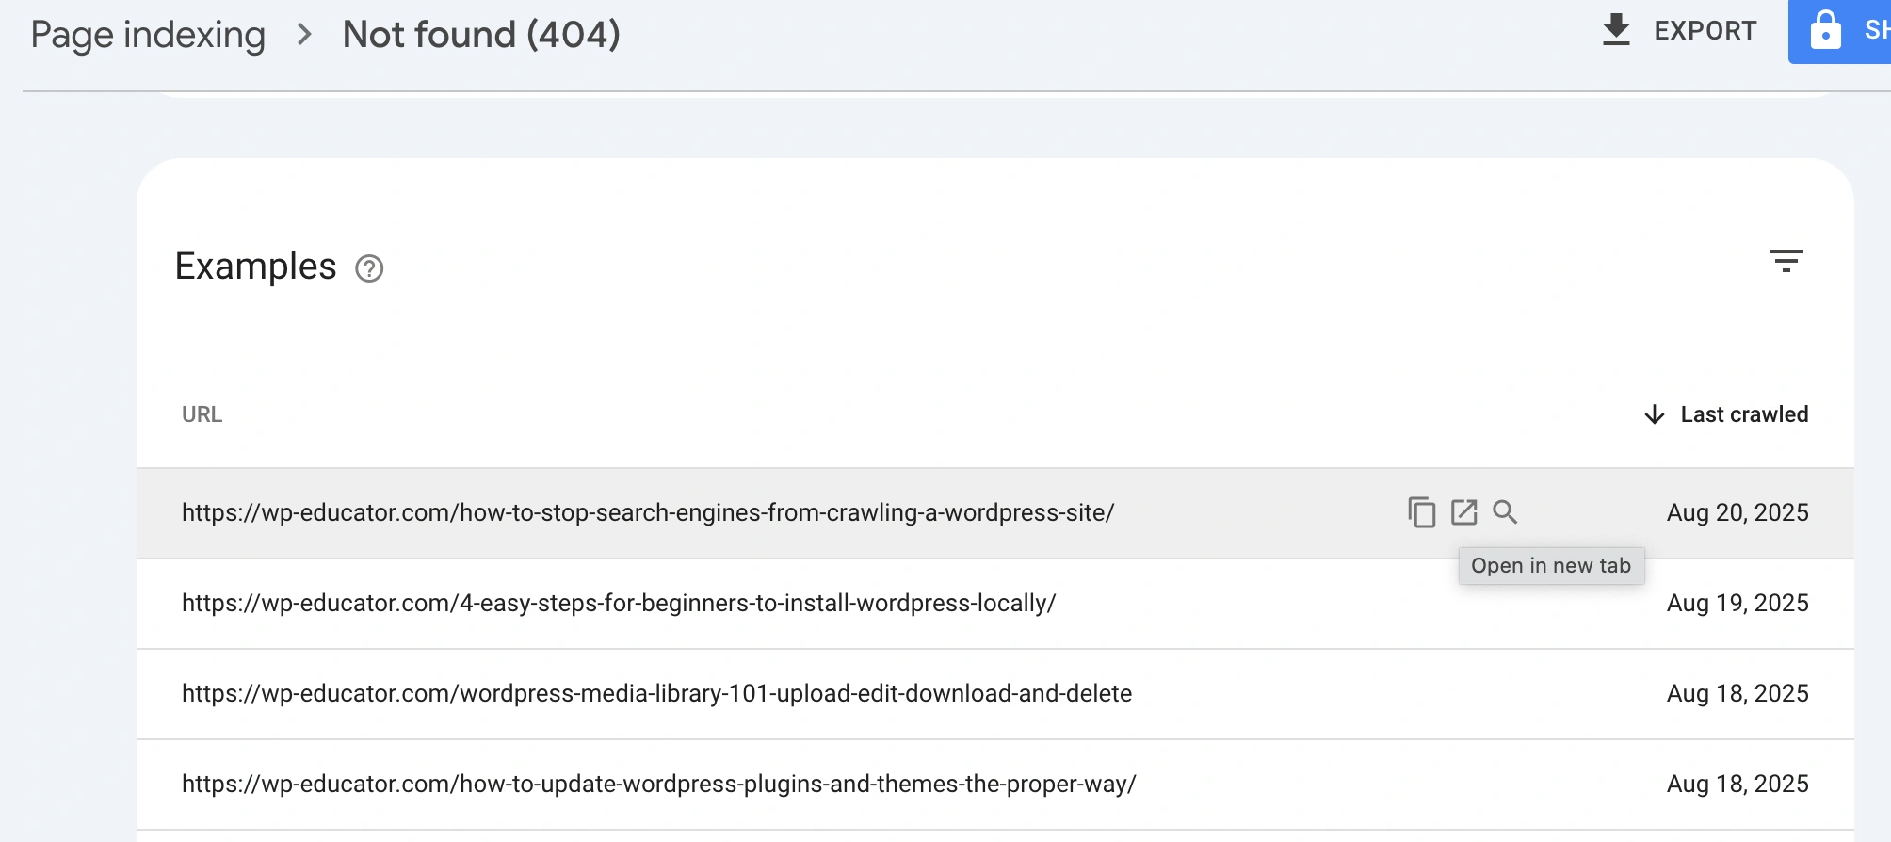Copy the first URL with copy icon
Viewport: 1891px width, 842px height.
tap(1421, 512)
